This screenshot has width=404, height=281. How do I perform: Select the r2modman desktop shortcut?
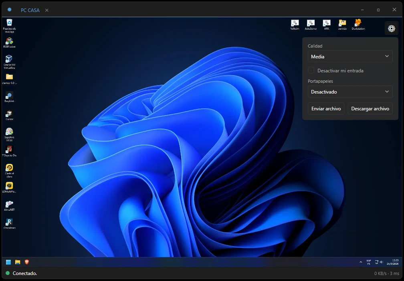[9, 224]
